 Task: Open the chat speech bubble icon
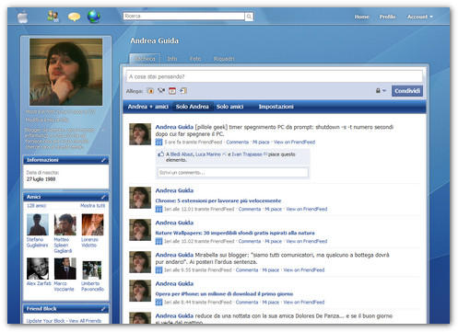(x=74, y=17)
